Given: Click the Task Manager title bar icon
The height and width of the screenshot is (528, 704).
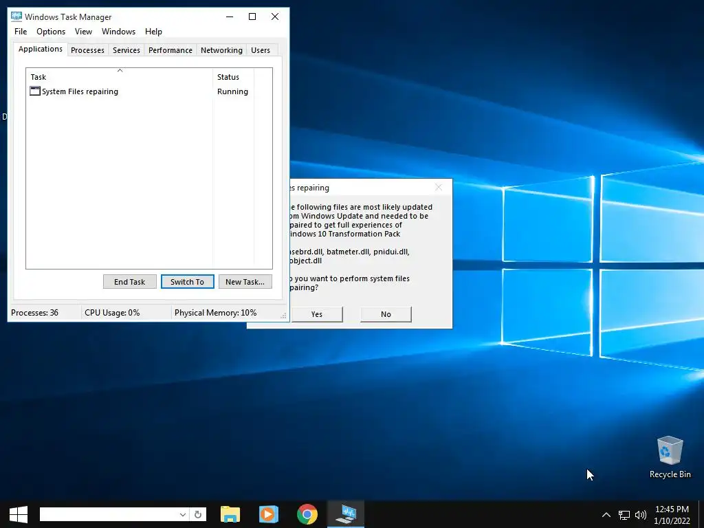Looking at the screenshot, I should pos(16,16).
